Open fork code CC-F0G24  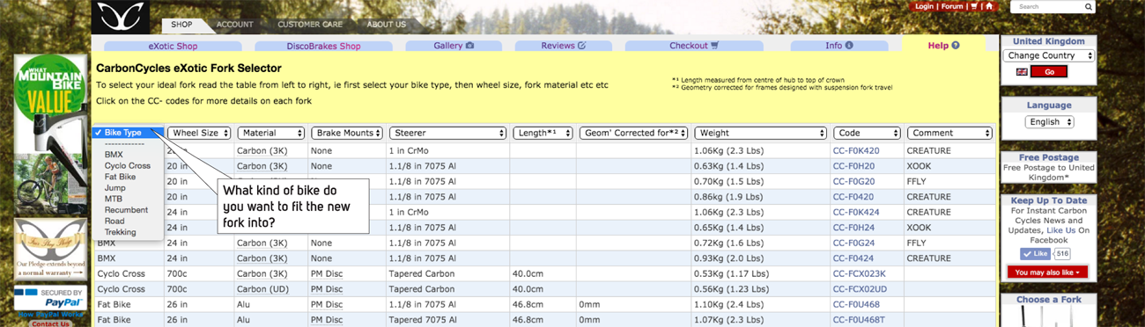pyautogui.click(x=853, y=243)
